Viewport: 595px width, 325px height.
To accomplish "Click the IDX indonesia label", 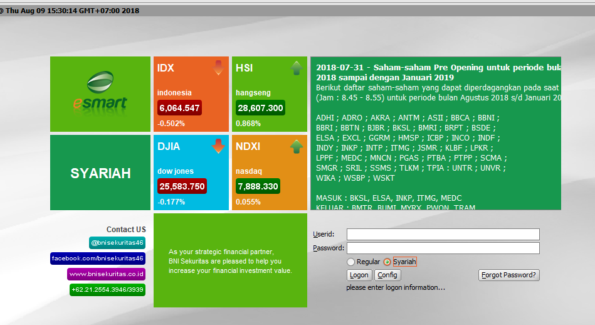I will (174, 93).
